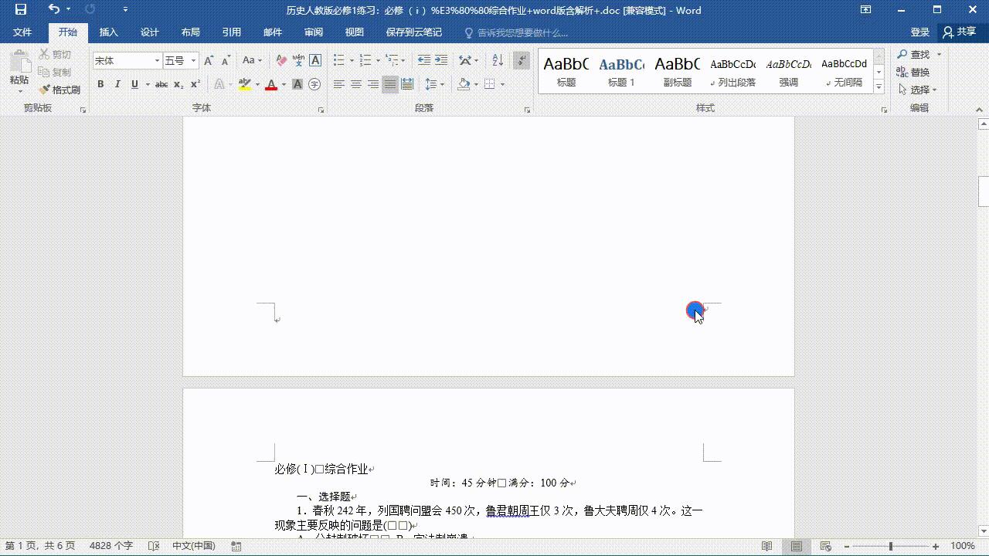Screen dimensions: 989x556
Task: Open Find in the editing group
Action: pos(918,55)
